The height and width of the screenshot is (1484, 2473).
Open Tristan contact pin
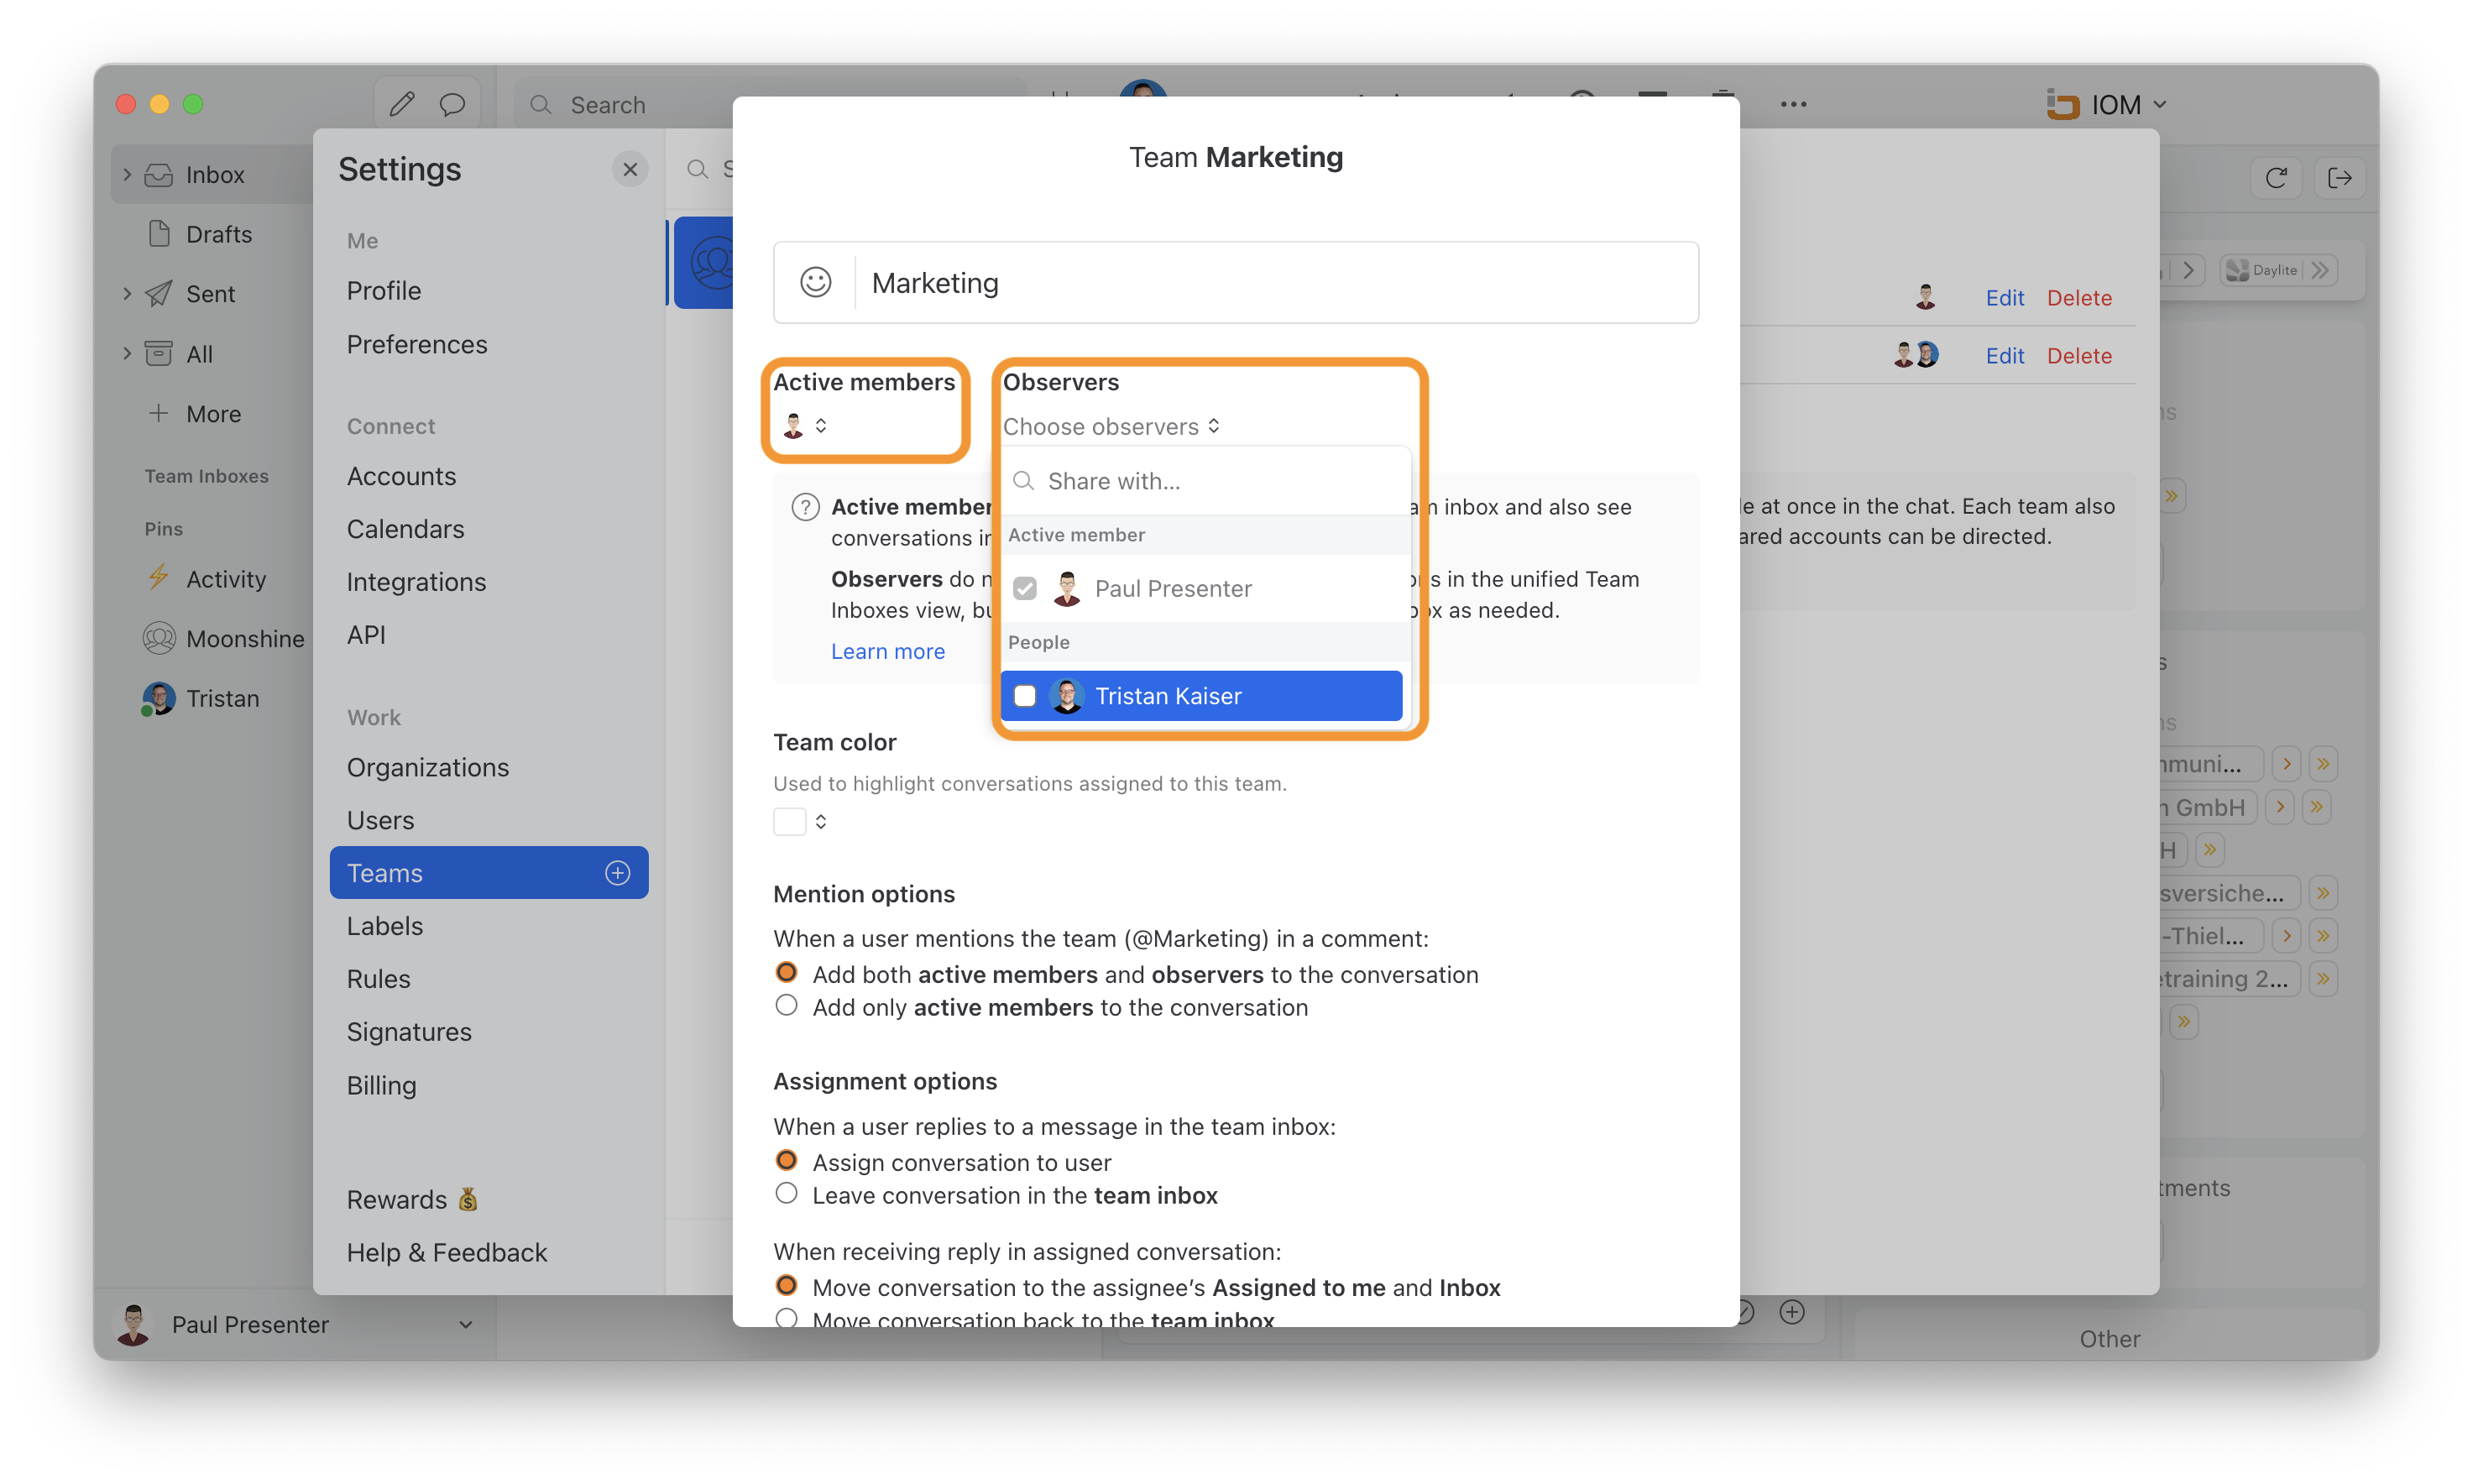201,698
